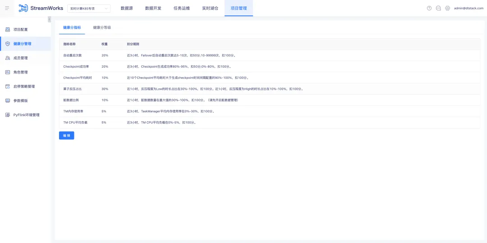Click the 脏数据数量 deduction rule text
The height and width of the screenshot is (243, 487).
[183, 100]
